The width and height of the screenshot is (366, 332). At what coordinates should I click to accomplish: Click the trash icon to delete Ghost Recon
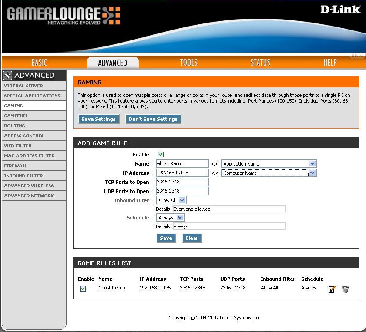(x=345, y=289)
